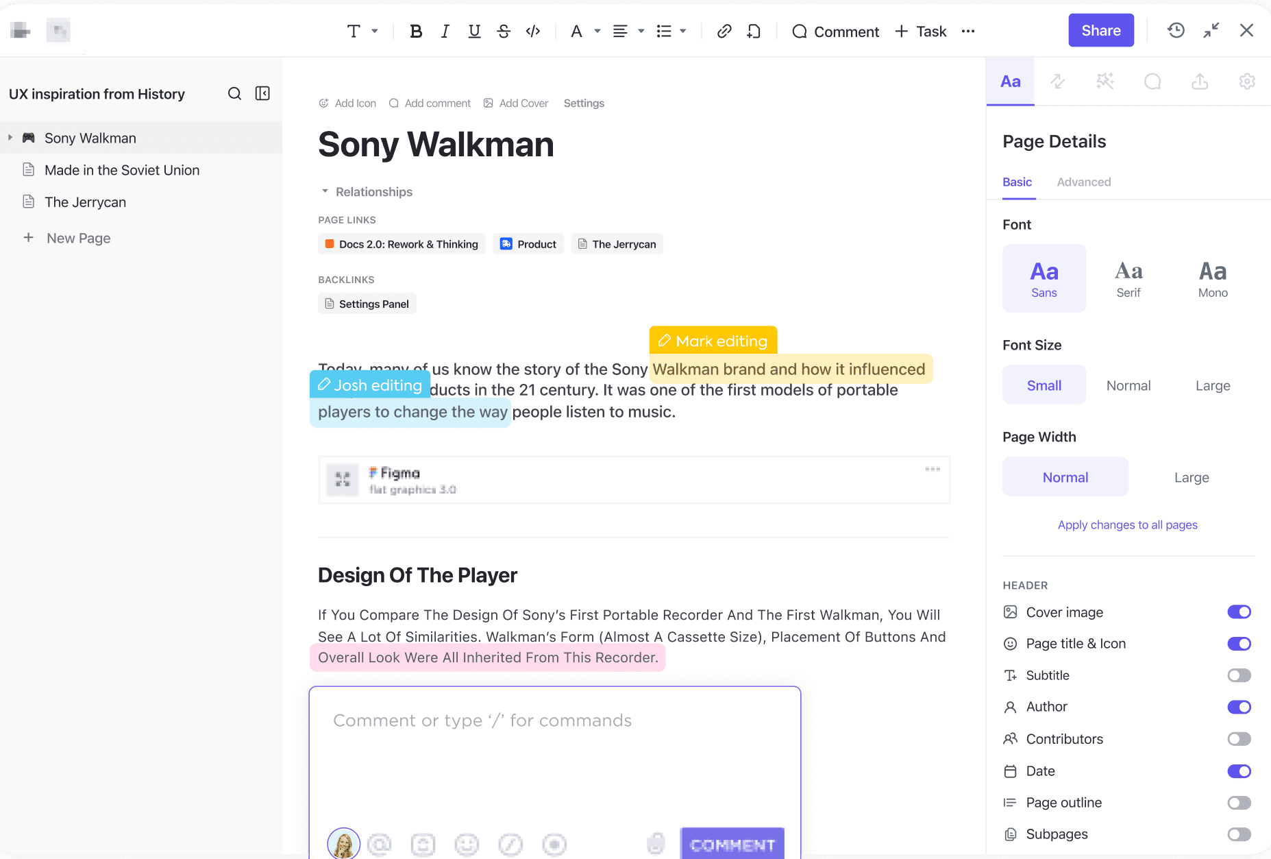Turn on the Page outline toggle
Viewport: 1271px width, 859px height.
pyautogui.click(x=1239, y=803)
